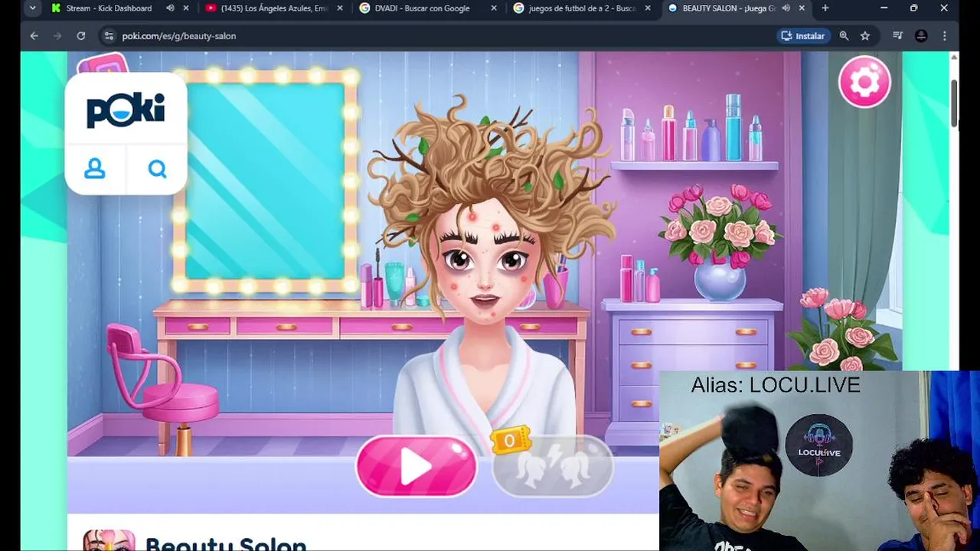Close the Los Ángeles Azules tab
This screenshot has width=980, height=551.
(x=340, y=8)
